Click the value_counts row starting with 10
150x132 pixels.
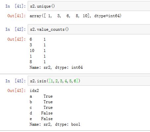[38, 51]
